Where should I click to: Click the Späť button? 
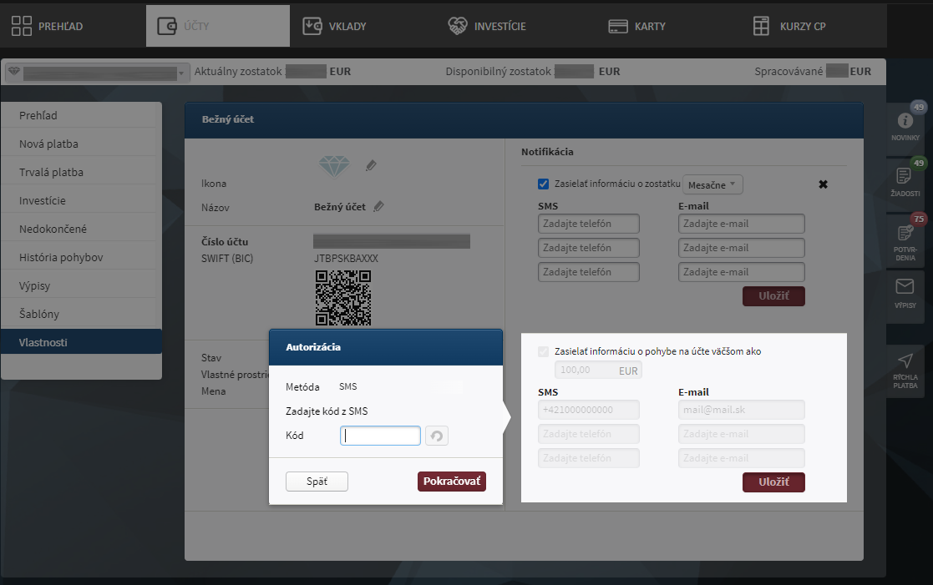(317, 482)
